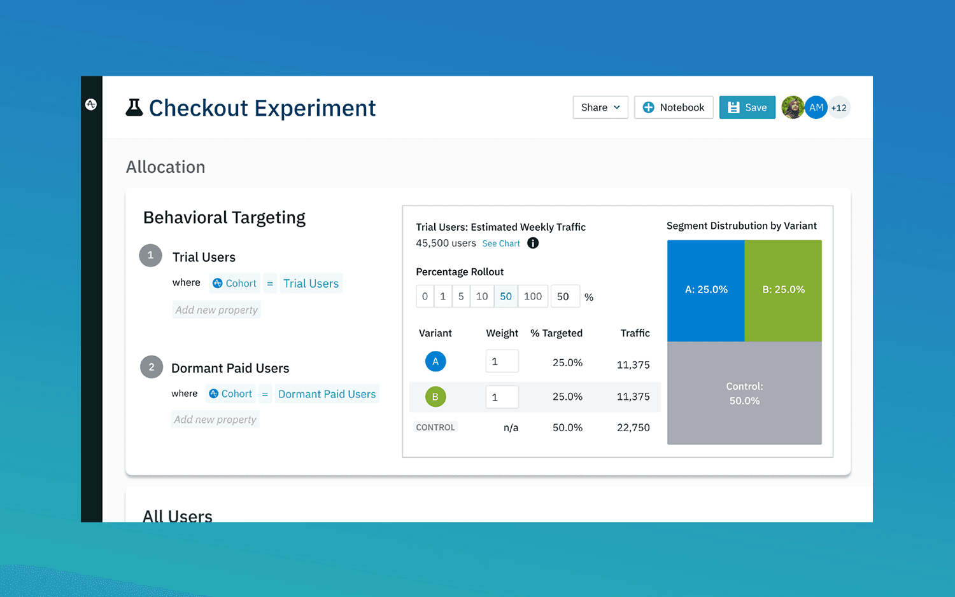Click the +12 collaborators badge
955x597 pixels.
839,107
